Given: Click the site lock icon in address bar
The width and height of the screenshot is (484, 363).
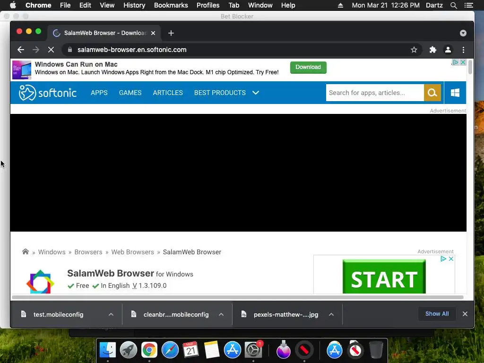Looking at the screenshot, I should point(70,50).
